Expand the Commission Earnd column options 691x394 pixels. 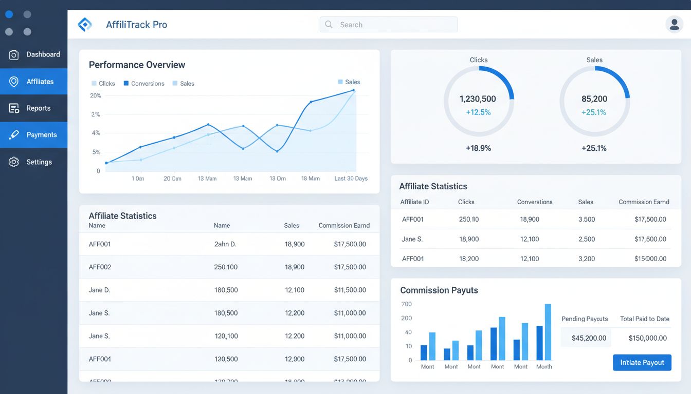[344, 225]
